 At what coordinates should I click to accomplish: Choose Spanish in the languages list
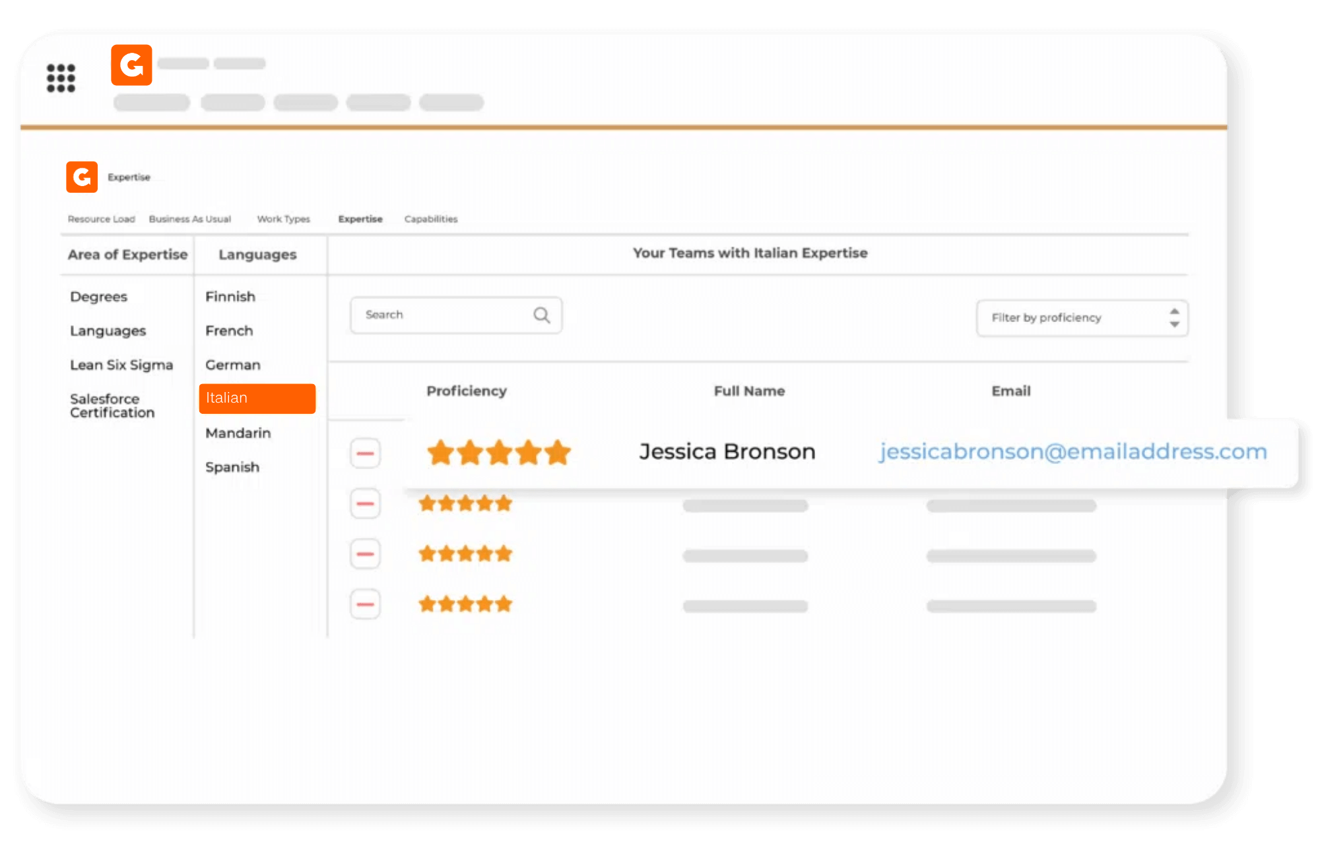[x=232, y=467]
